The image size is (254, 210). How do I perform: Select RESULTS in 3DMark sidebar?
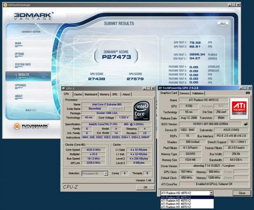[28, 76]
